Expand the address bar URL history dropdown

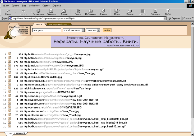165,19
